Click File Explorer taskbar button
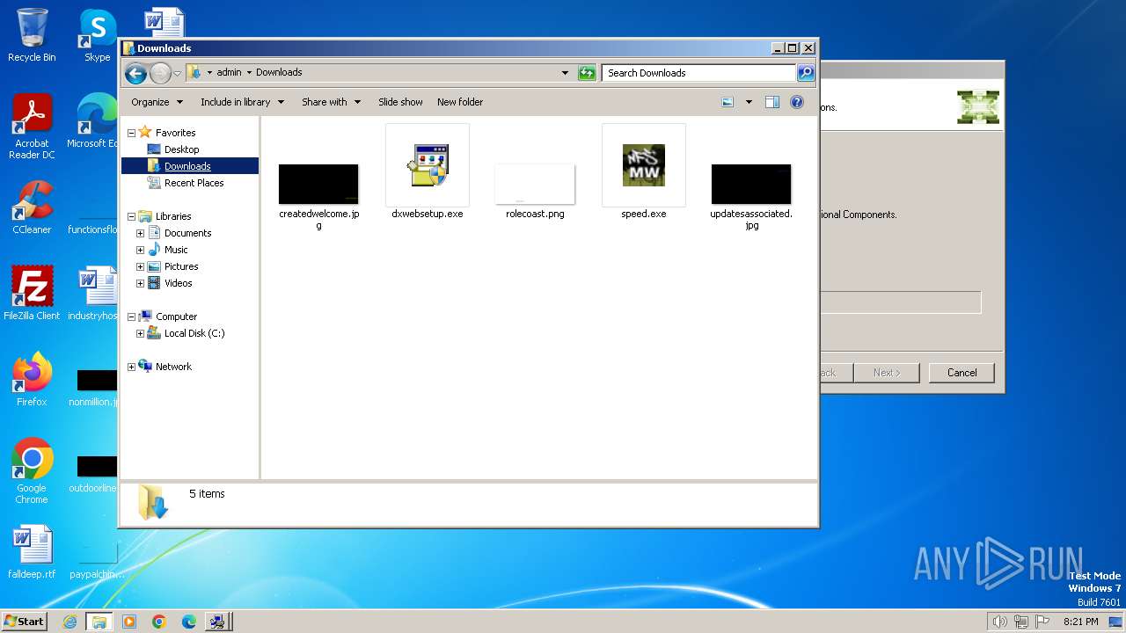 (x=99, y=622)
